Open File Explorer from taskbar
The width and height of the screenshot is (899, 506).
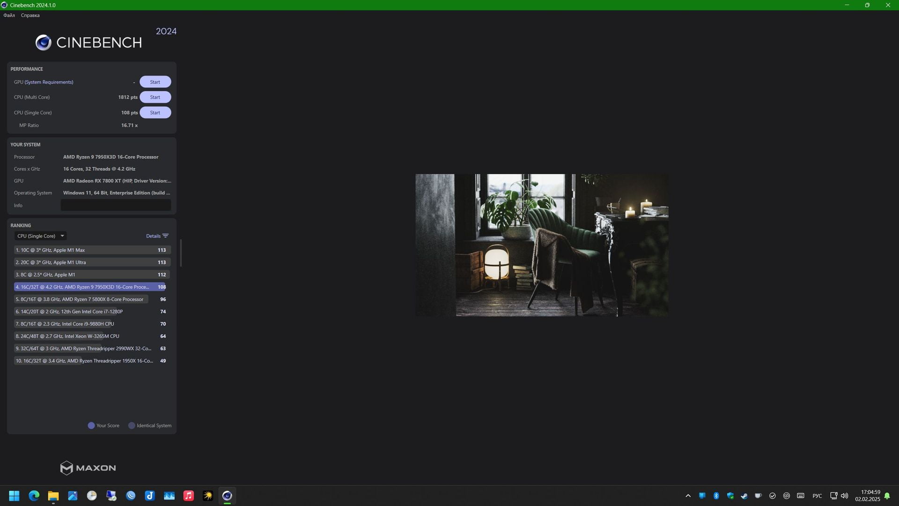point(53,496)
